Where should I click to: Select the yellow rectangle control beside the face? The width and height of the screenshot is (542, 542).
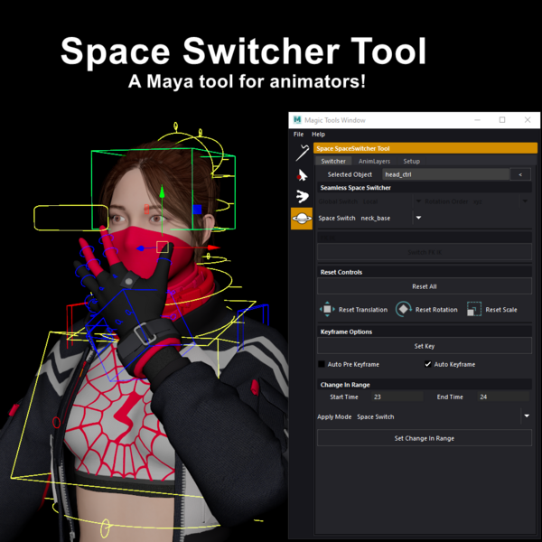coord(70,218)
